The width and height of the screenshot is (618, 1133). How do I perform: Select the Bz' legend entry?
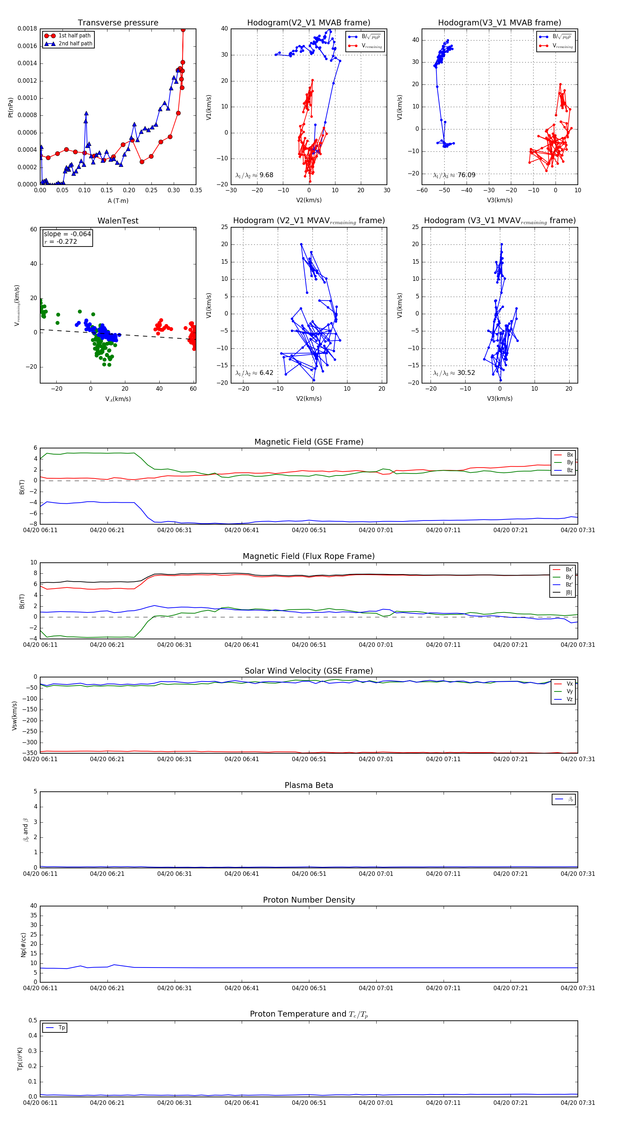(563, 585)
